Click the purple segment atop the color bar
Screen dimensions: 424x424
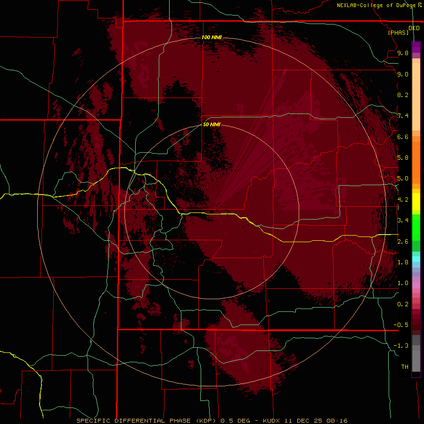click(416, 47)
